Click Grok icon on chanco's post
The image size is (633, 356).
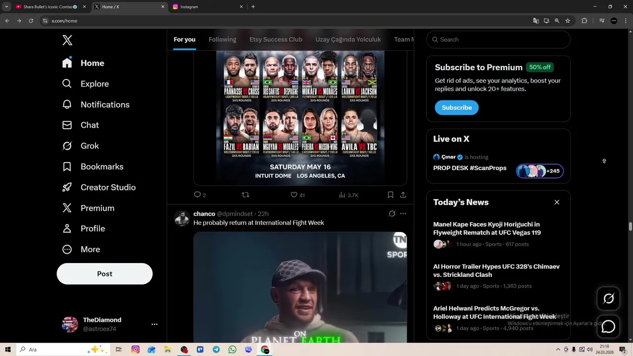click(x=392, y=214)
